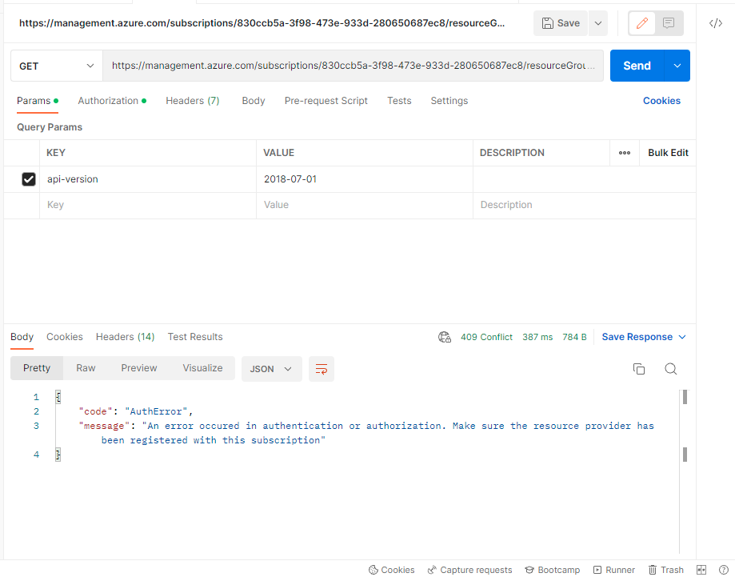Open the response Headers (14) tab
735x577 pixels.
point(125,337)
